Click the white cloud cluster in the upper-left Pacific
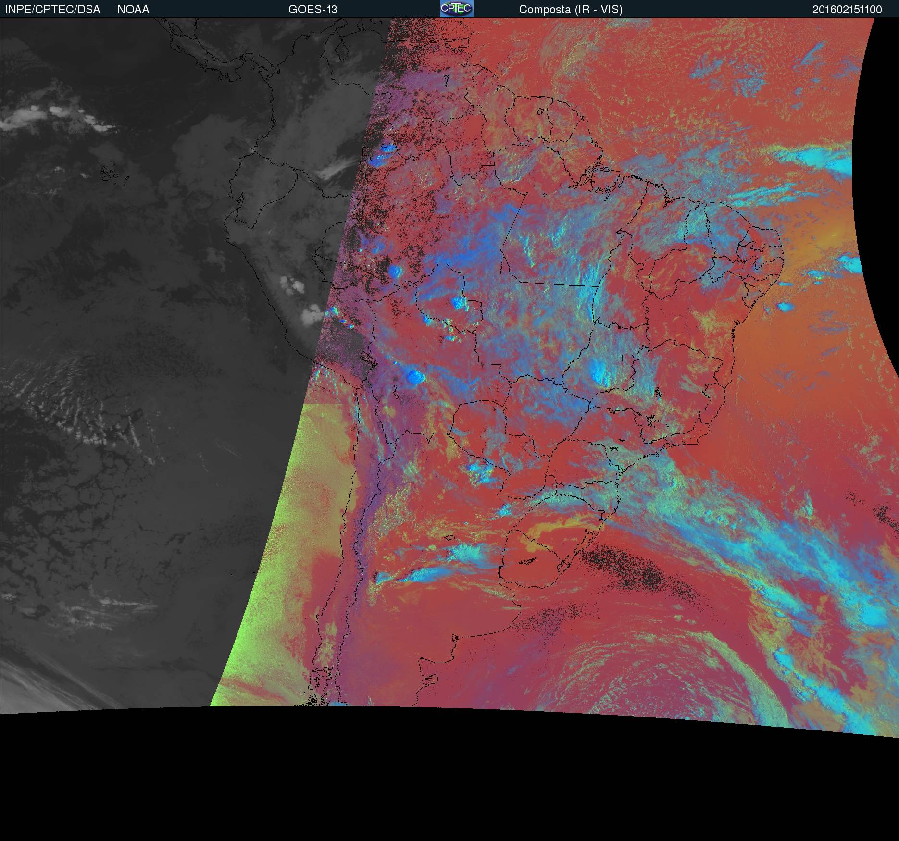The width and height of the screenshot is (899, 841). point(58,118)
